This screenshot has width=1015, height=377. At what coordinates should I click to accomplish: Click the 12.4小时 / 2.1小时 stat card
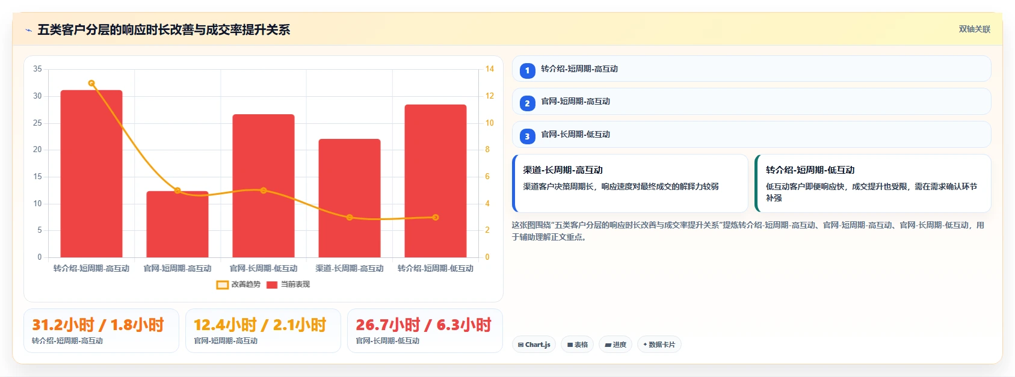coord(263,331)
